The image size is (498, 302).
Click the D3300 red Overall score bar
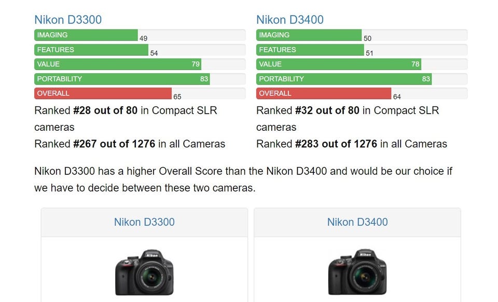(103, 93)
